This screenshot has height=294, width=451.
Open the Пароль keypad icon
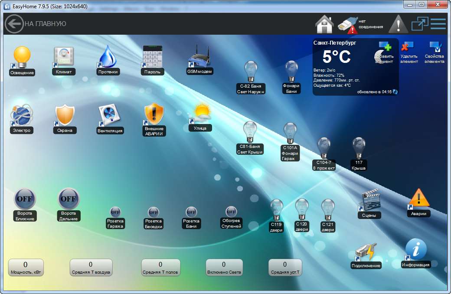(152, 57)
